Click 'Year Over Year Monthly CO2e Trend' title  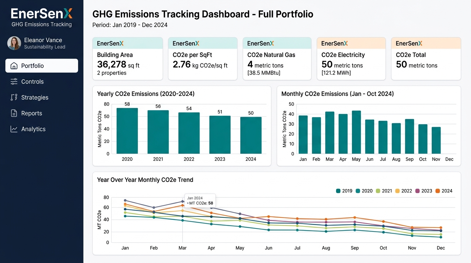(145, 180)
